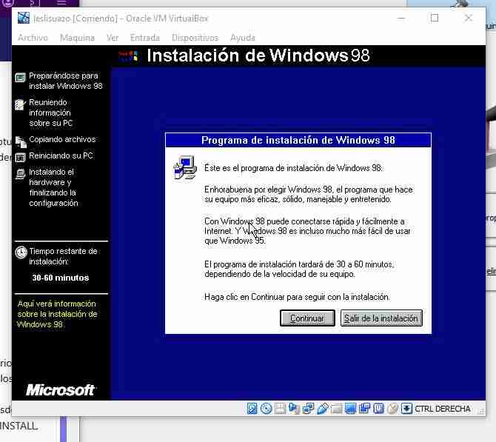
Task: Click the hard disk activity indicator icon
Action: (x=252, y=409)
